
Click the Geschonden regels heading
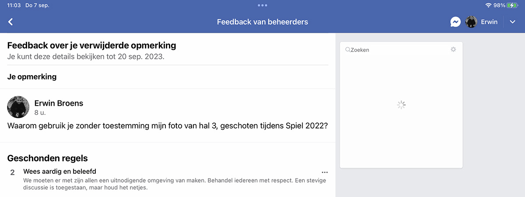[x=48, y=158]
